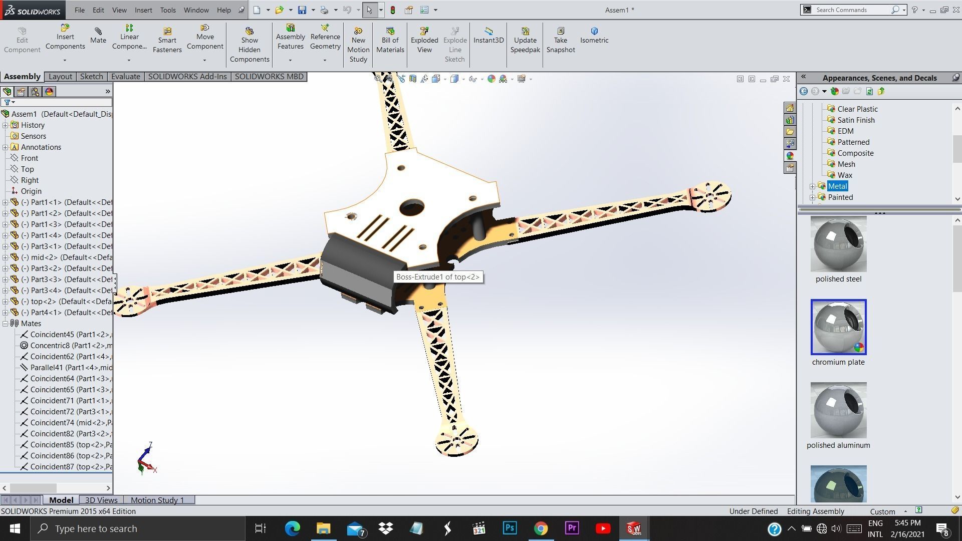
Task: Select Parallel41 mate in tree
Action: pyautogui.click(x=66, y=368)
